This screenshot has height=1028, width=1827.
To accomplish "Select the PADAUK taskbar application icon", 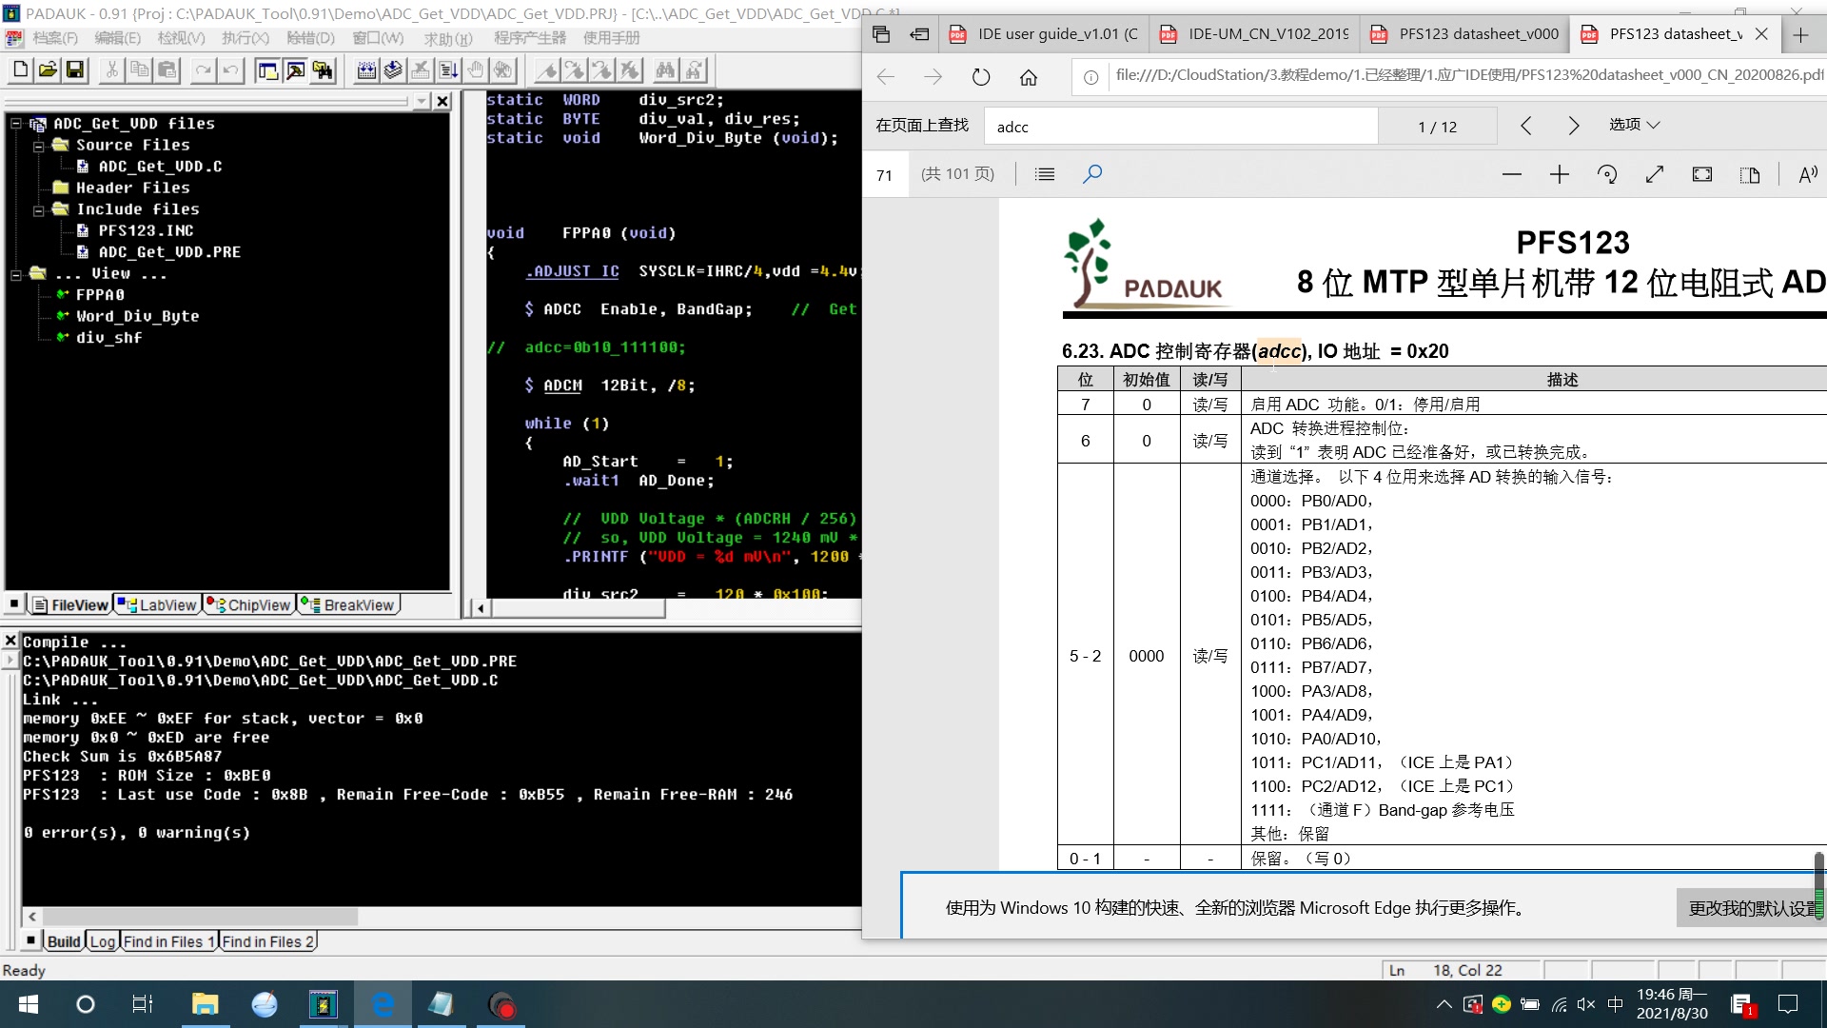I will click(322, 1003).
